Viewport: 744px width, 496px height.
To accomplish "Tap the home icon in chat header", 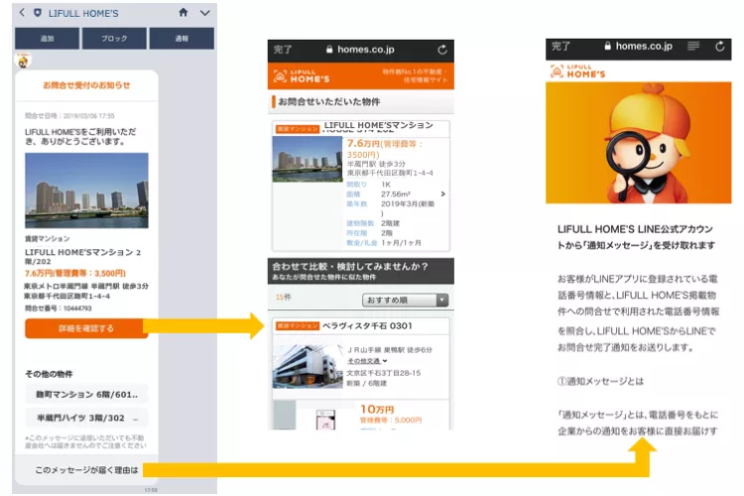I will [x=183, y=13].
